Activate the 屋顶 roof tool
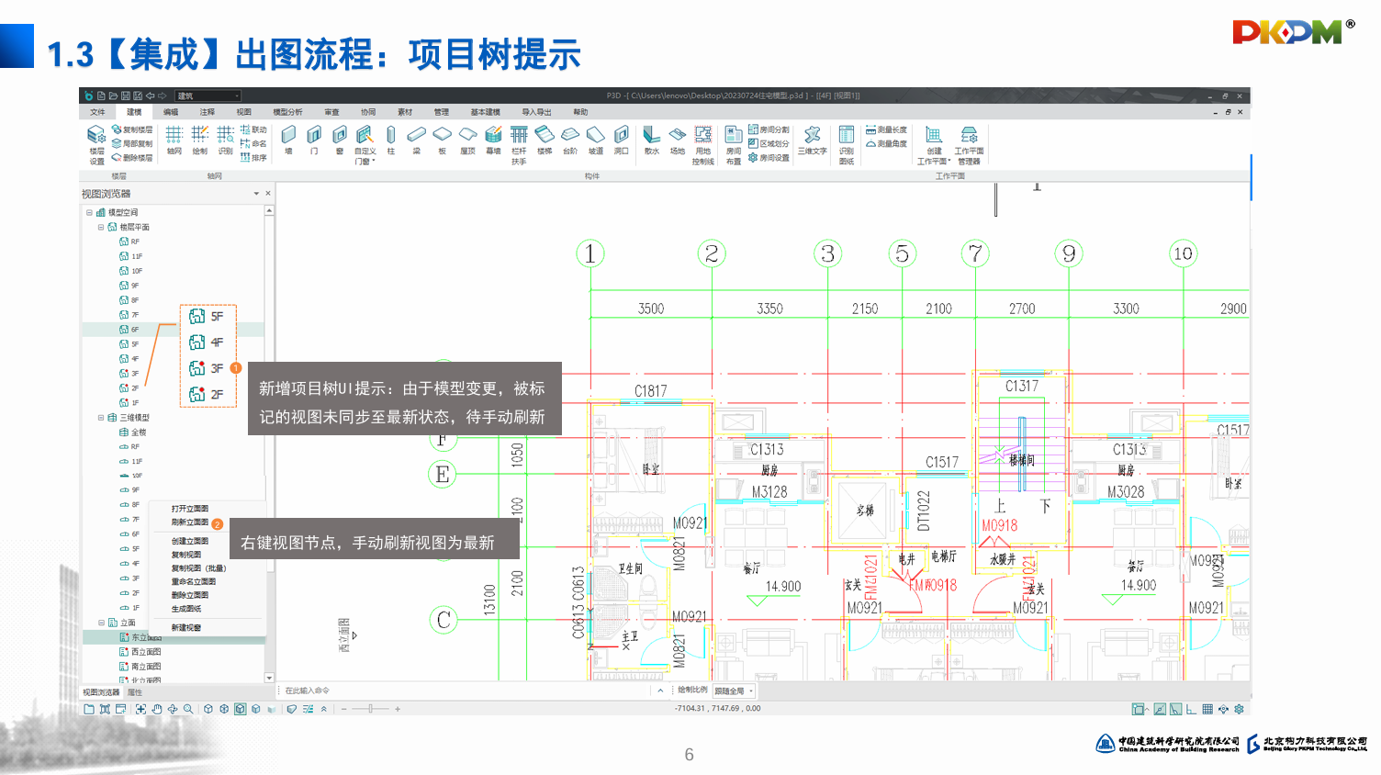Image resolution: width=1381 pixels, height=775 pixels. pos(468,140)
